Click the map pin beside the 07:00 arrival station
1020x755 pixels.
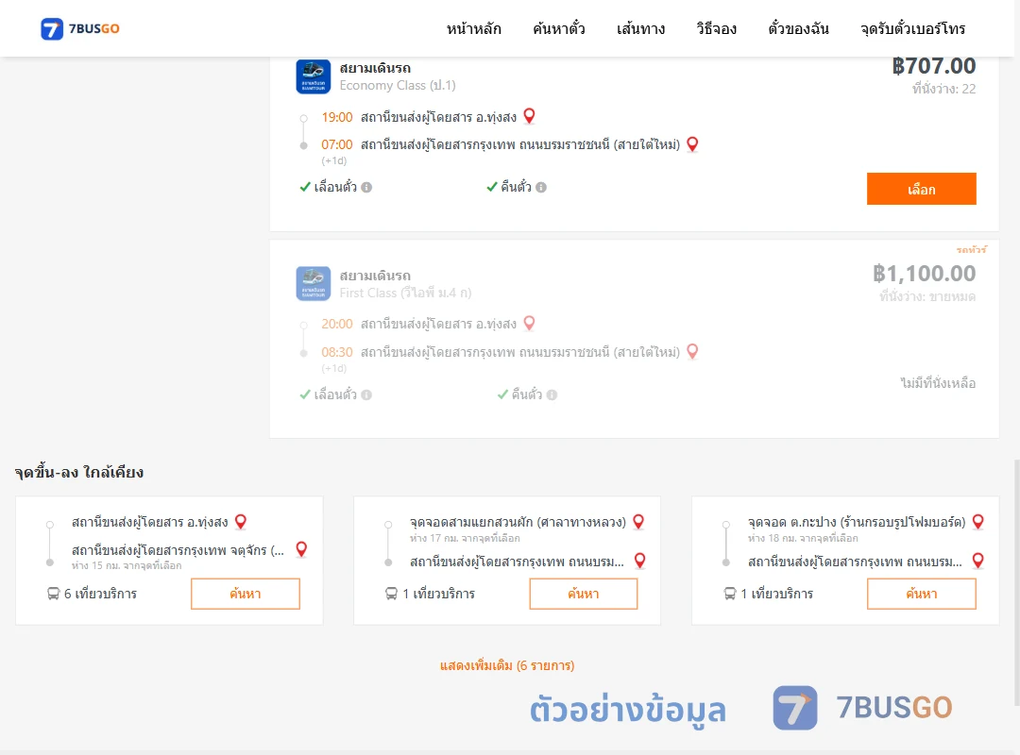click(692, 143)
